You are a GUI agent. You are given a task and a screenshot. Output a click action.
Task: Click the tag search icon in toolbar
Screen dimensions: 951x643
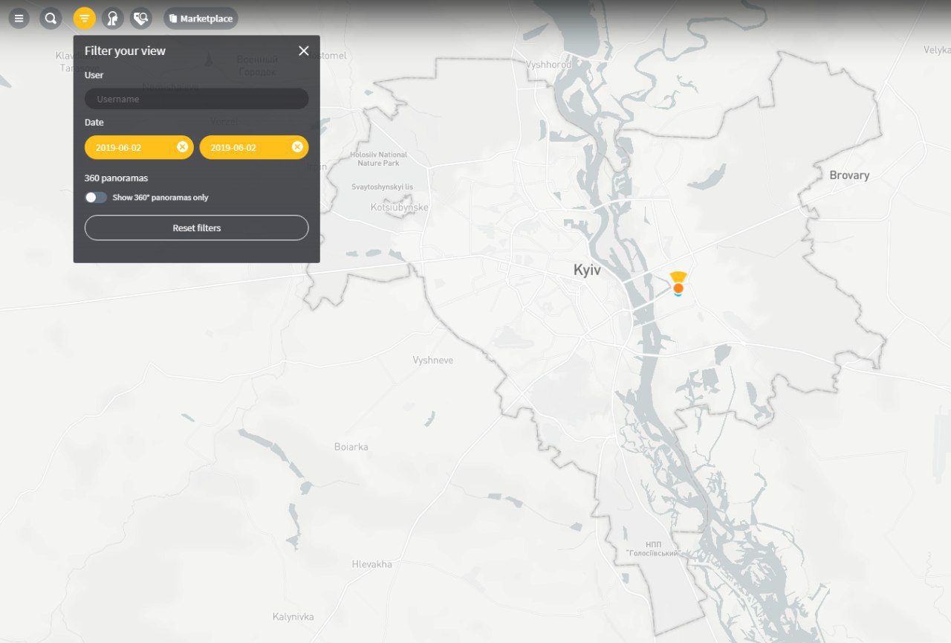click(x=141, y=19)
